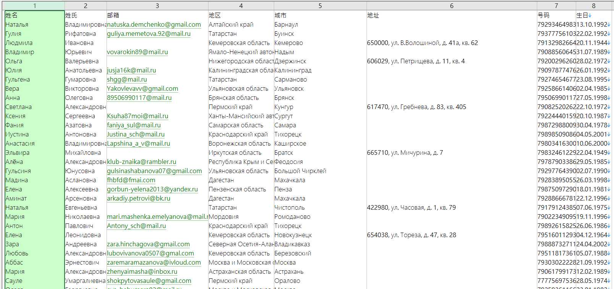
Task: Open Ksuha87moi@mail.ru email link
Action: 137,116
